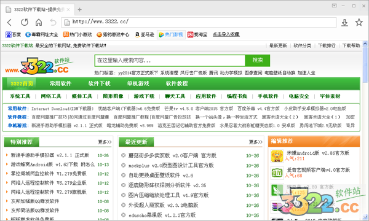Select the 单机游戏 navigation tab
The image size is (369, 221).
(x=138, y=83)
